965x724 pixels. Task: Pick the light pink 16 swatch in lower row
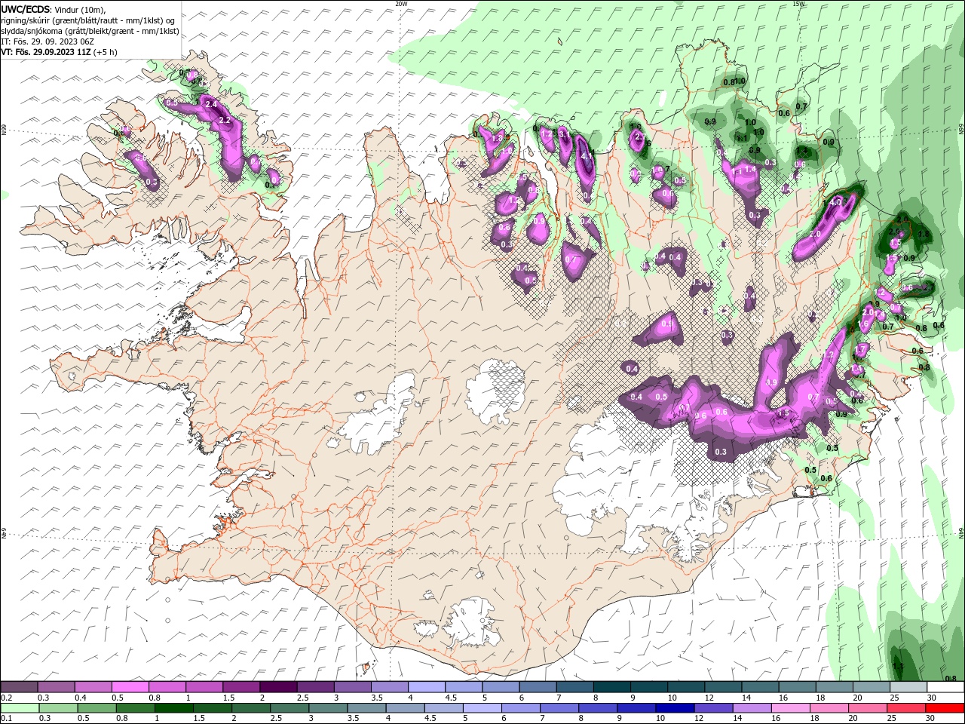pos(789,708)
